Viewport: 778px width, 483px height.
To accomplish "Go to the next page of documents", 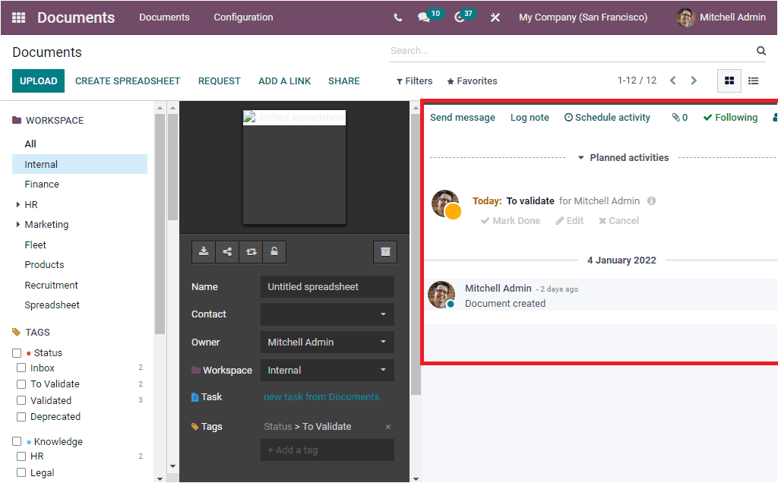I will click(x=694, y=80).
